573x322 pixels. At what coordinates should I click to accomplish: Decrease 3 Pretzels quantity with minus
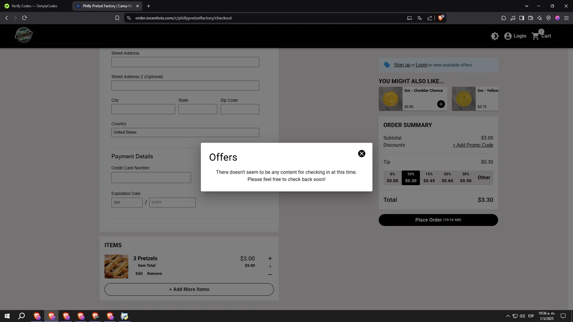click(270, 275)
